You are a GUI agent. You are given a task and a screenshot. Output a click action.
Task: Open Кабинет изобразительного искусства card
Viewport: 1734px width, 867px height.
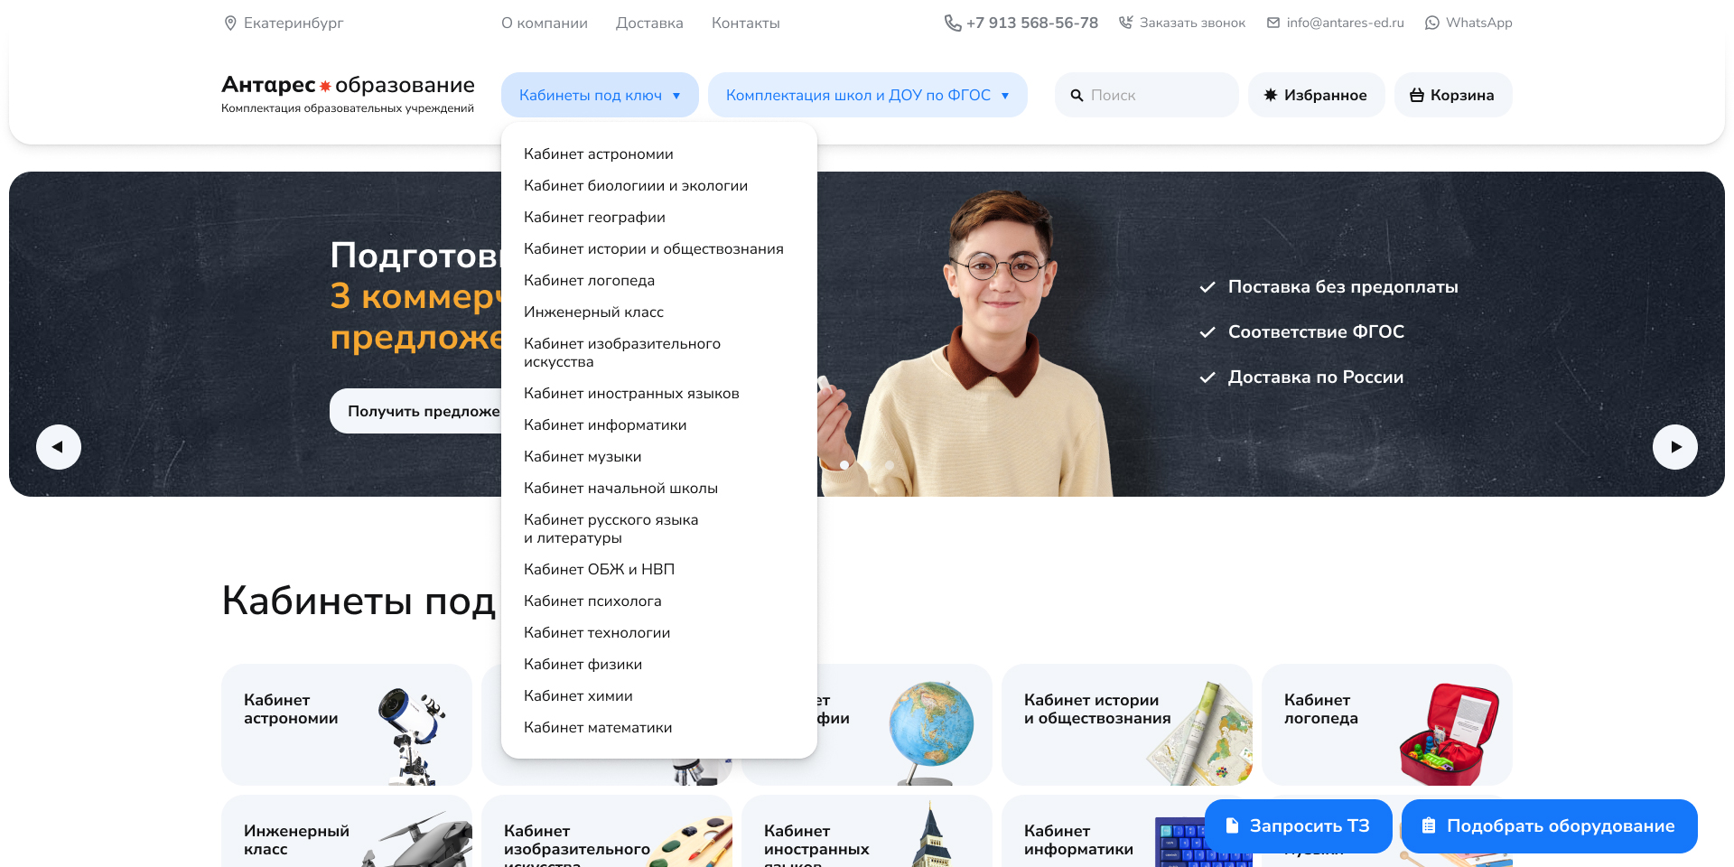tap(607, 831)
